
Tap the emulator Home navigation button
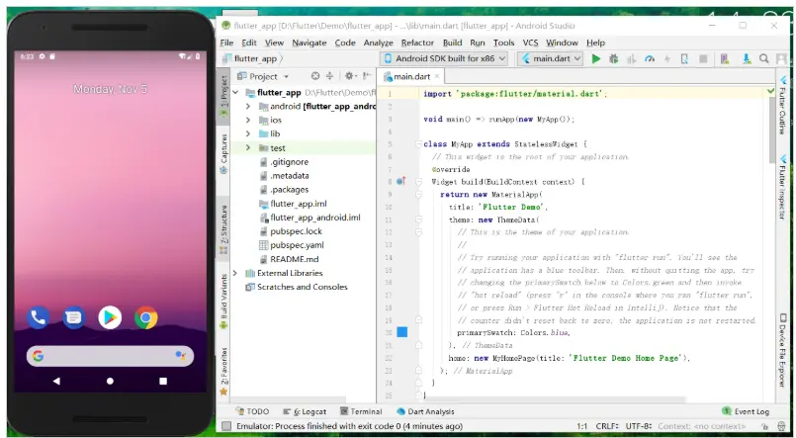tap(110, 381)
